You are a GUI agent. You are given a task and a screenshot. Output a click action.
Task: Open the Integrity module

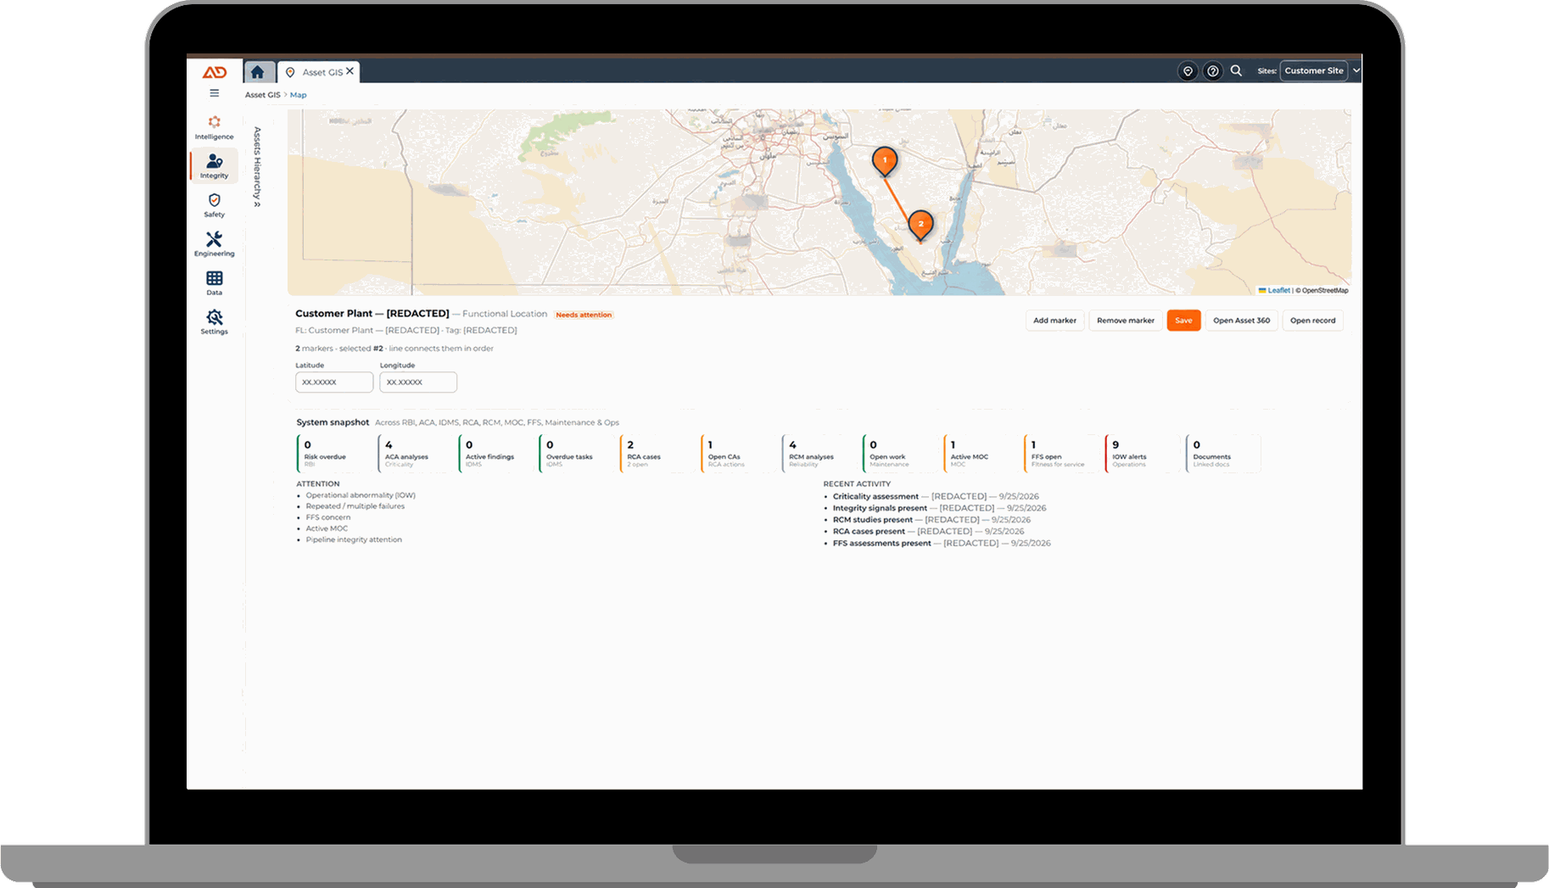215,165
